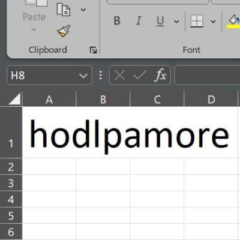Open the Clipboard pane dialog launcher

[x=93, y=50]
